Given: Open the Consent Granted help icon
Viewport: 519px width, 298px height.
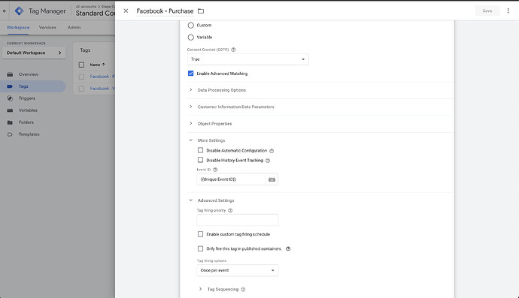Looking at the screenshot, I should tap(233, 50).
